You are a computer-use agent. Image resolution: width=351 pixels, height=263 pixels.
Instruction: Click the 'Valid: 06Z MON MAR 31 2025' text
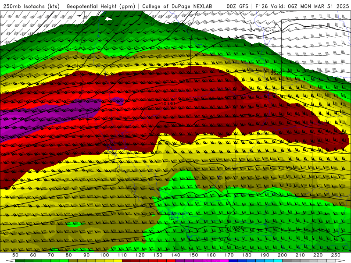[310, 6]
